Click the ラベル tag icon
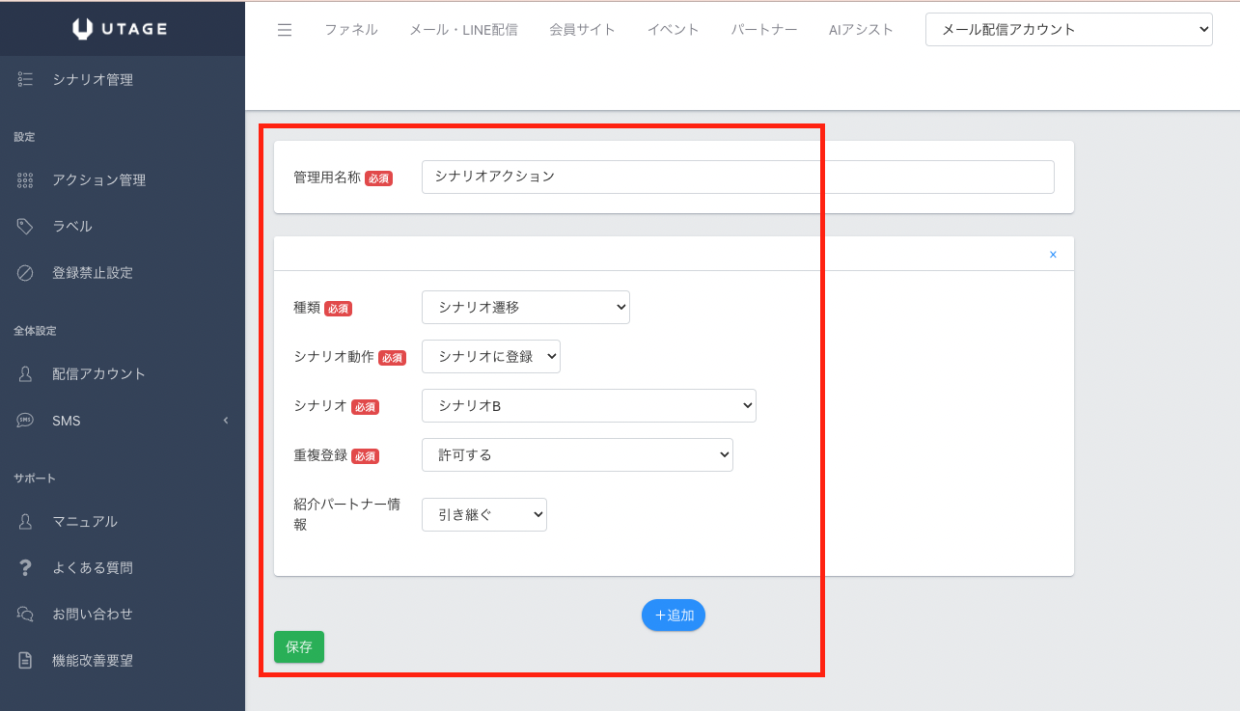Image resolution: width=1240 pixels, height=711 pixels. [x=26, y=227]
